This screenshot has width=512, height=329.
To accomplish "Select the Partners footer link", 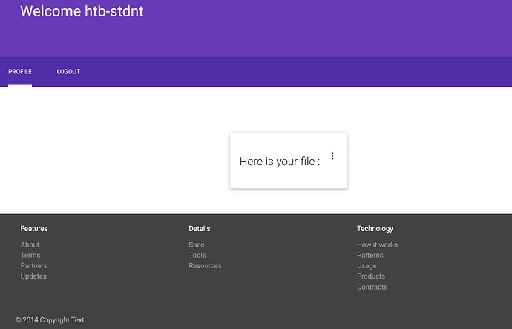I will coord(33,265).
